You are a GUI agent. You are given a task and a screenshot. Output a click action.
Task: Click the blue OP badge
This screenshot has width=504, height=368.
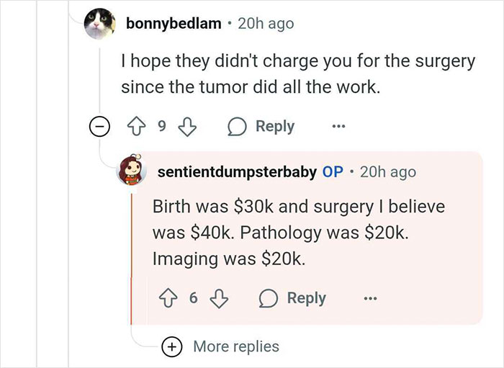pyautogui.click(x=333, y=172)
